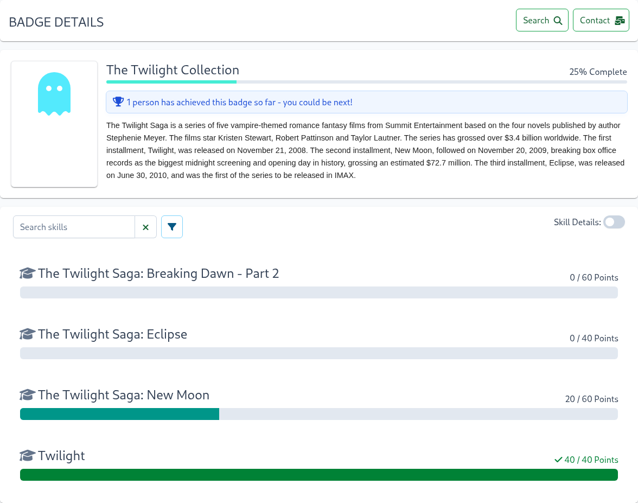The width and height of the screenshot is (638, 503).
Task: Click the New Moon skill progress bar
Action: click(319, 414)
